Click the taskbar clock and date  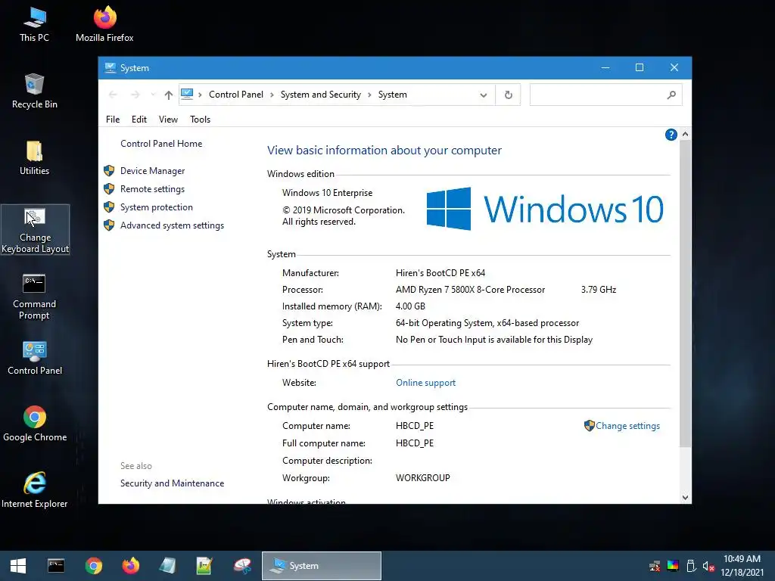pyautogui.click(x=742, y=566)
